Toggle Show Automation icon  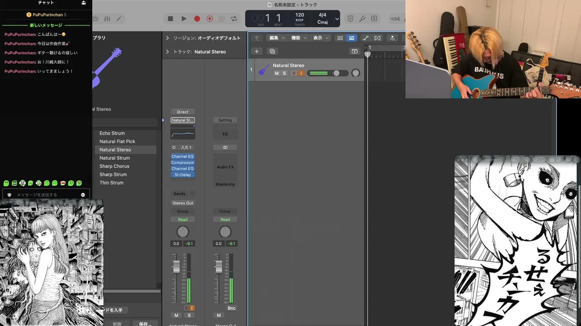pos(366,38)
